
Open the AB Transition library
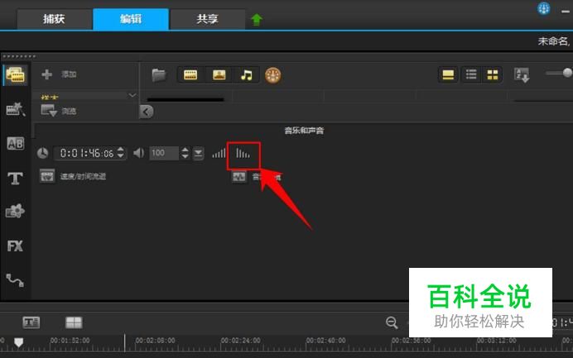point(16,143)
